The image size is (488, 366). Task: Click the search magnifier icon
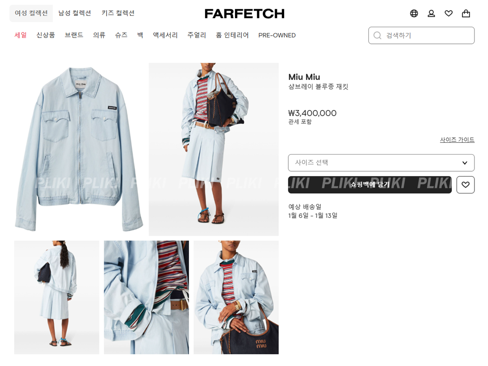pos(377,36)
